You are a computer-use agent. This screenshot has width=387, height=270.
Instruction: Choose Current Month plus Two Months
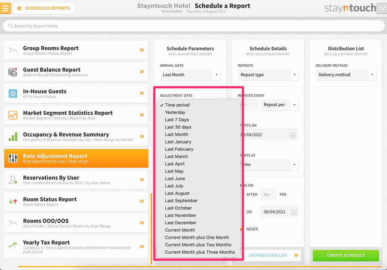199,245
